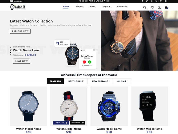Visit the Facebook page icon
178x134 pixels.
click(x=142, y=1)
